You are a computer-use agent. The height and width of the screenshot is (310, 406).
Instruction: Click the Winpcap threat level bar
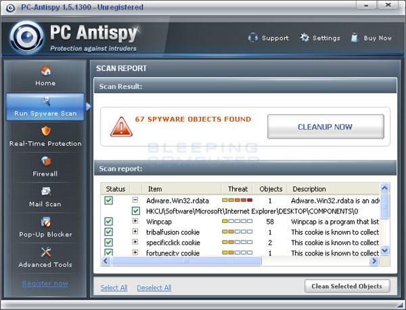pos(238,221)
